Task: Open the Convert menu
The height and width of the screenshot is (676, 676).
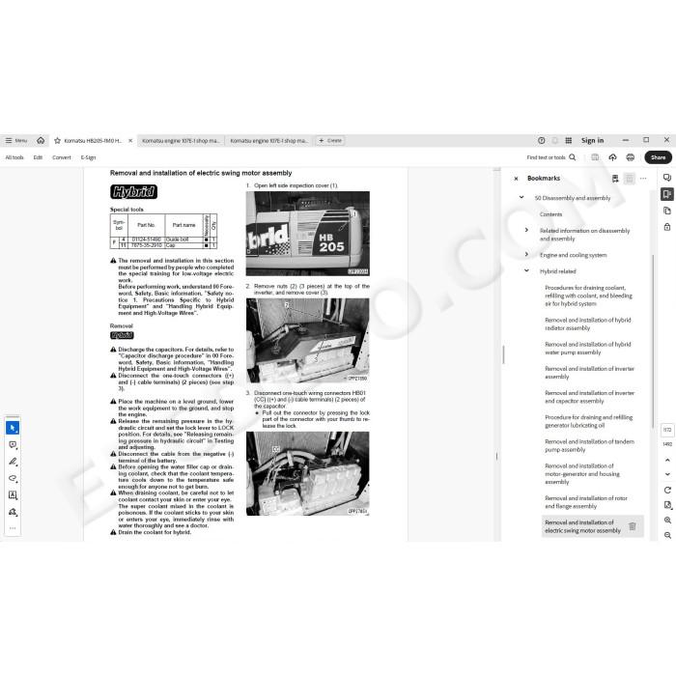Action: pos(62,157)
